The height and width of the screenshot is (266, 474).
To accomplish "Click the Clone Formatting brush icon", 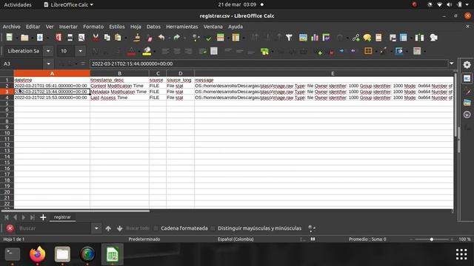I will coord(137,38).
